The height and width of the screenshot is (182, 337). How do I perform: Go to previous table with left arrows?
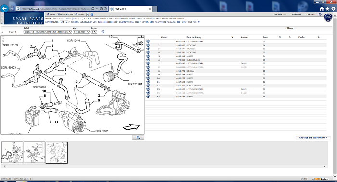3,32
